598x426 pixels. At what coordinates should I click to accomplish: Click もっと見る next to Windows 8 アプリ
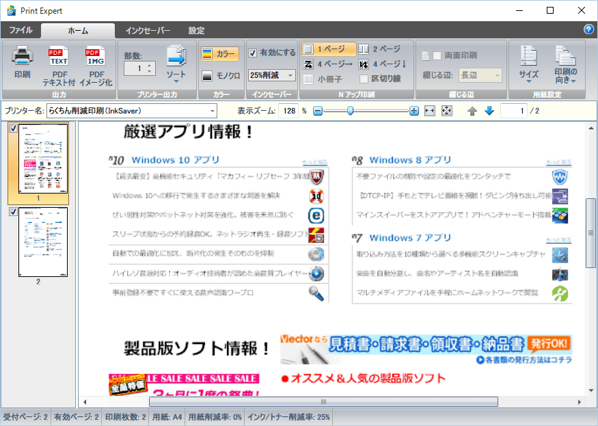[x=559, y=162]
